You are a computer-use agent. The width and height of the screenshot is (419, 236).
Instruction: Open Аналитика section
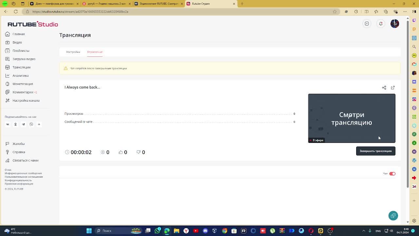(x=17, y=76)
